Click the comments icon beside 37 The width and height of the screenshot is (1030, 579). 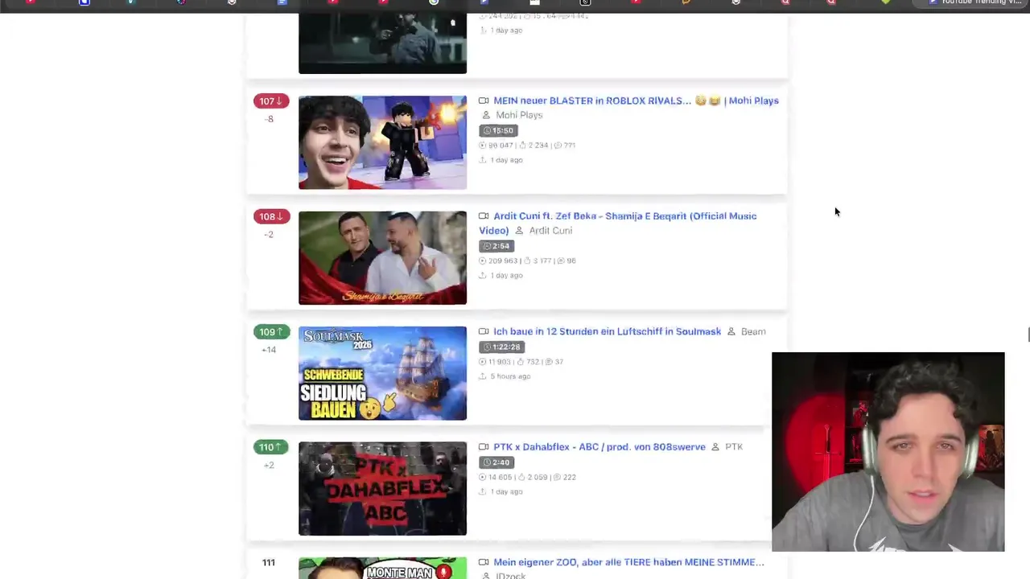pyautogui.click(x=549, y=362)
